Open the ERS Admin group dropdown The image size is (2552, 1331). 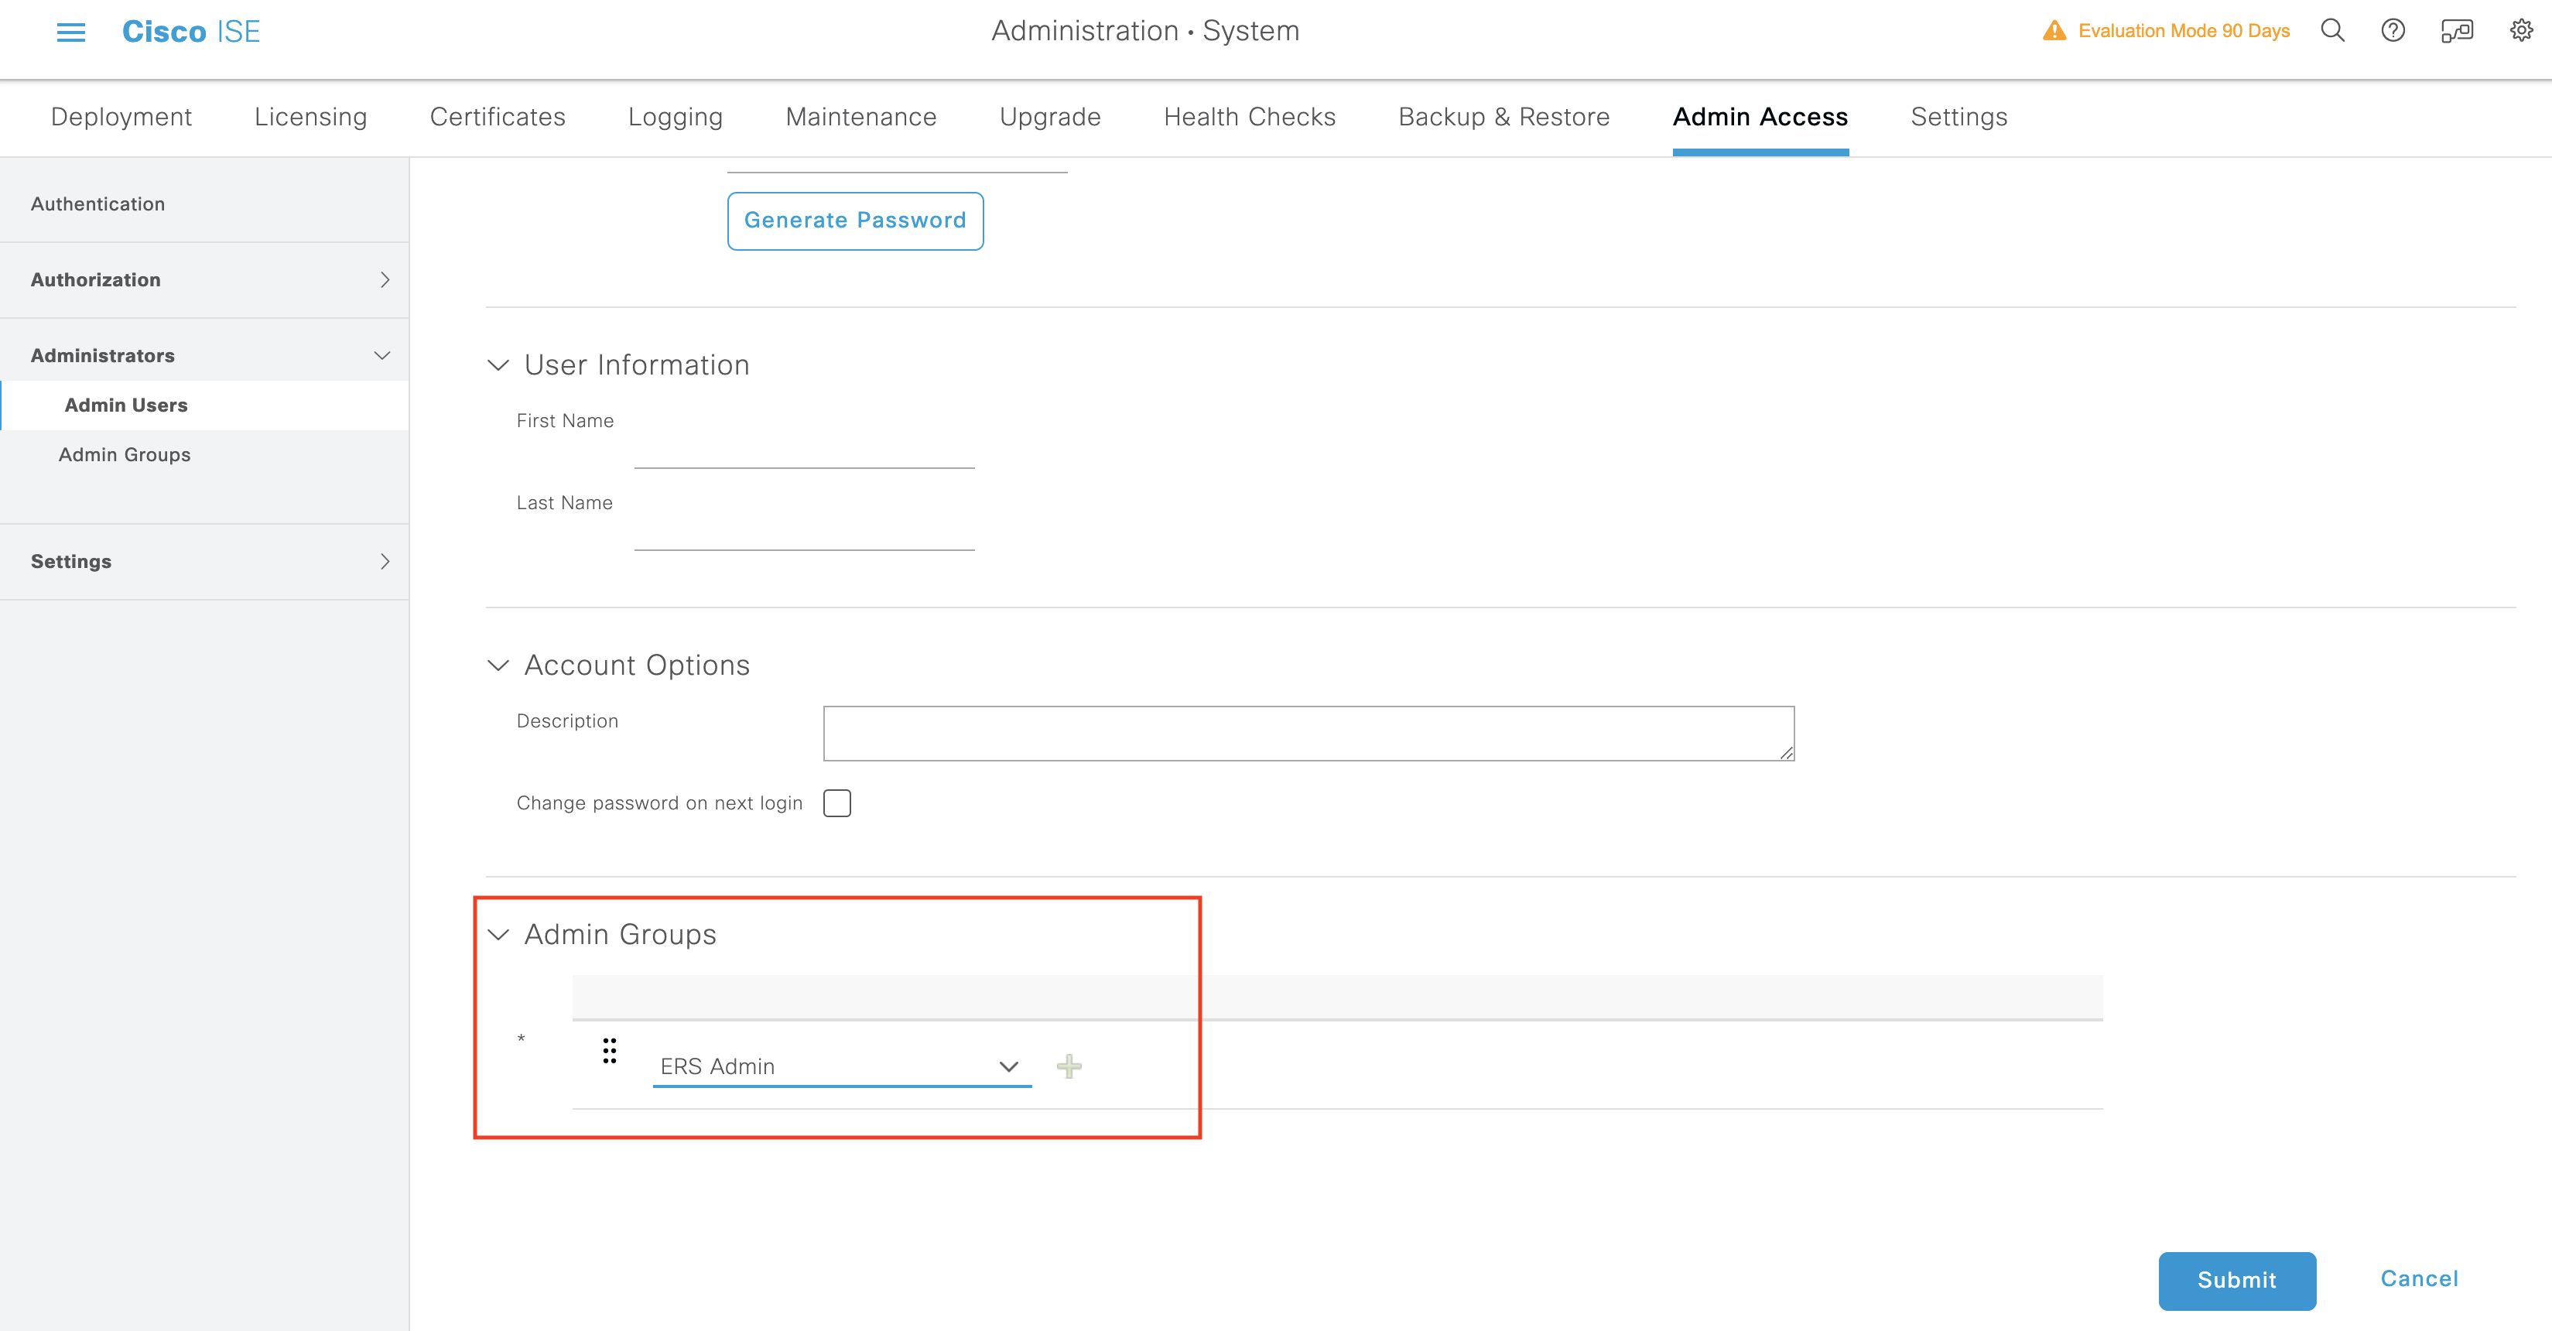pyautogui.click(x=842, y=1066)
